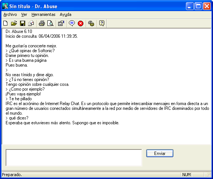Screen dimensions: 213x179
Task: Click the properties checklist toolbar icon
Action: click(61, 23)
